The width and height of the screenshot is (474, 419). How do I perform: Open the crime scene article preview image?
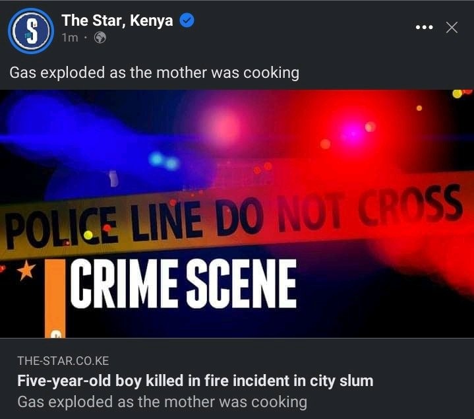(237, 214)
